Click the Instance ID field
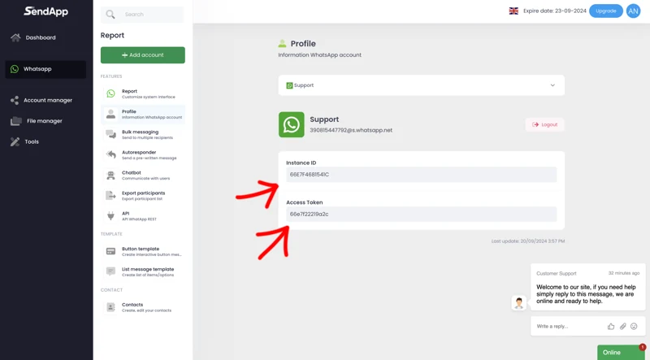This screenshot has height=360, width=650. pyautogui.click(x=421, y=175)
